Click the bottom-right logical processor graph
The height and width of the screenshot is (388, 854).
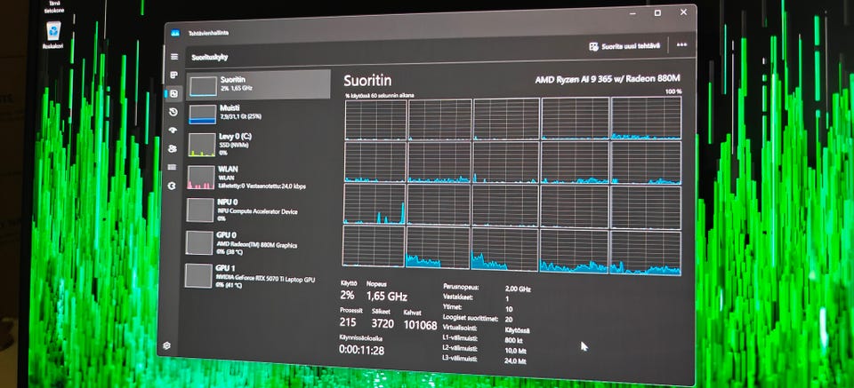point(646,253)
